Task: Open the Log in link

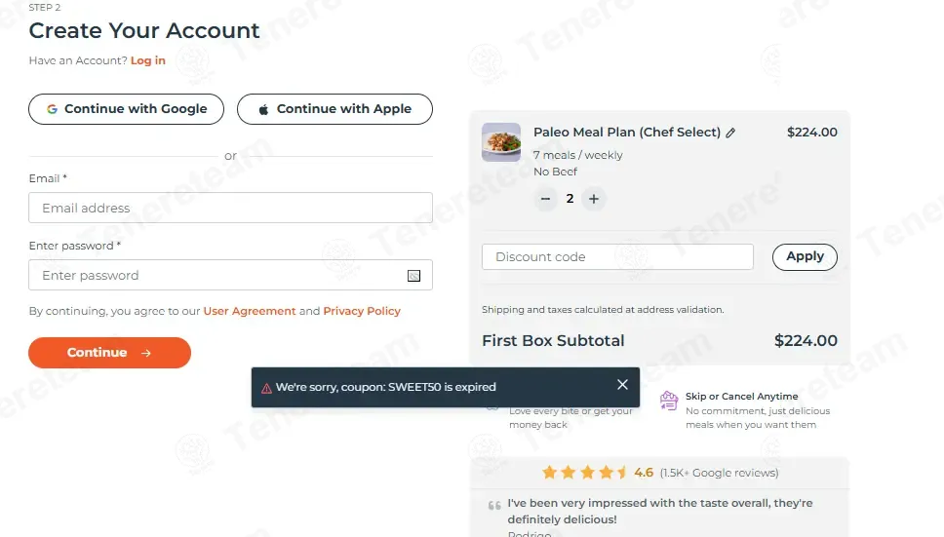Action: click(x=147, y=60)
